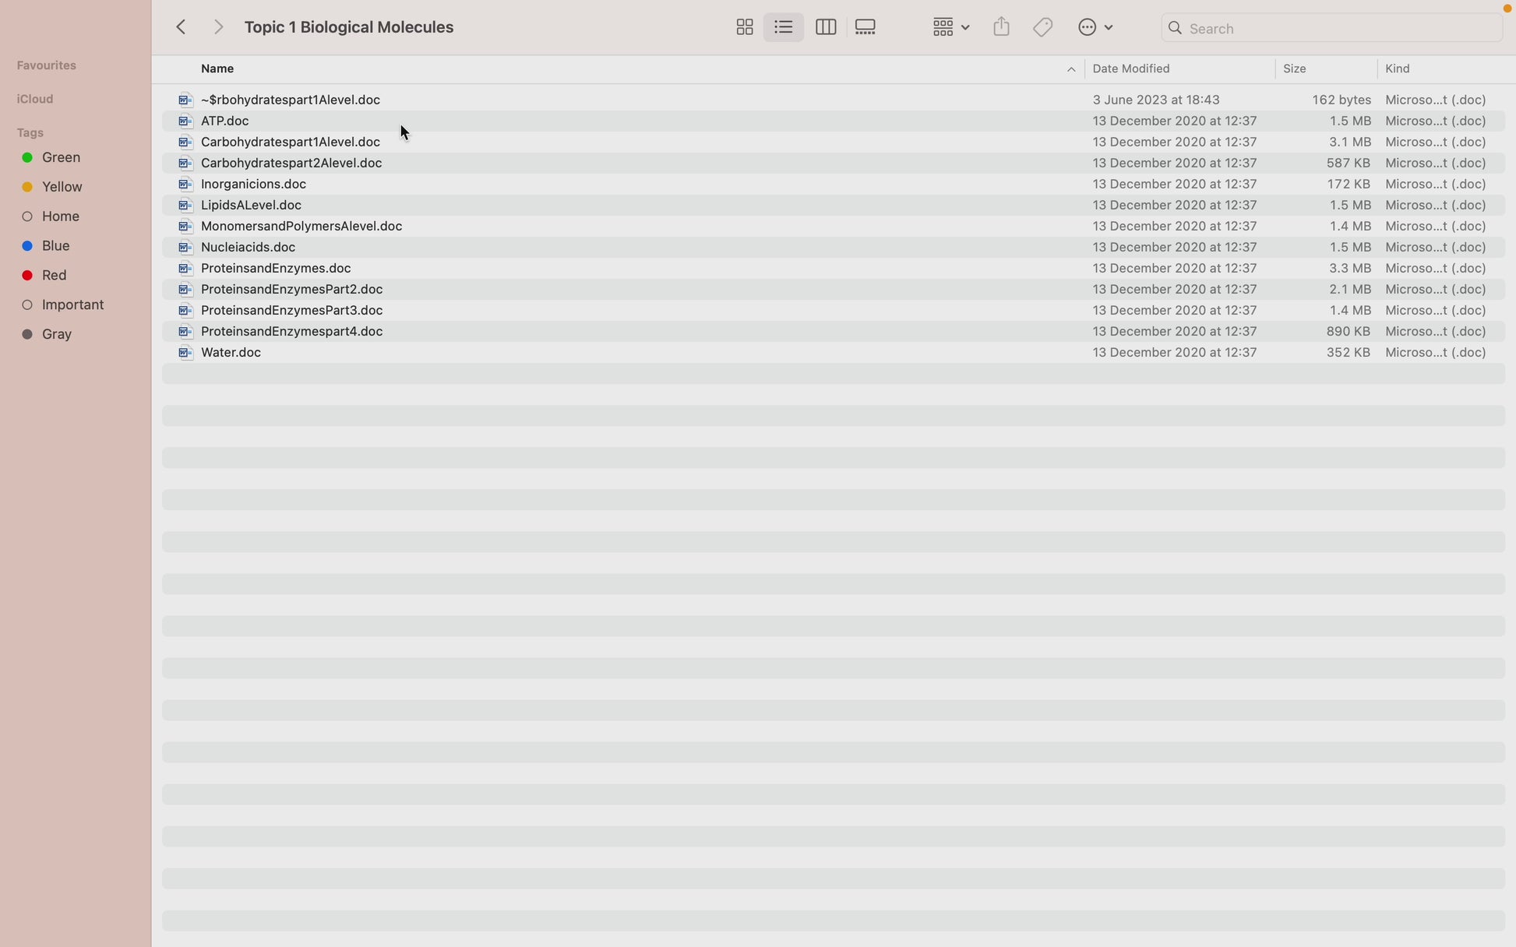Select the Green tag in sidebar
1516x947 pixels.
(61, 156)
